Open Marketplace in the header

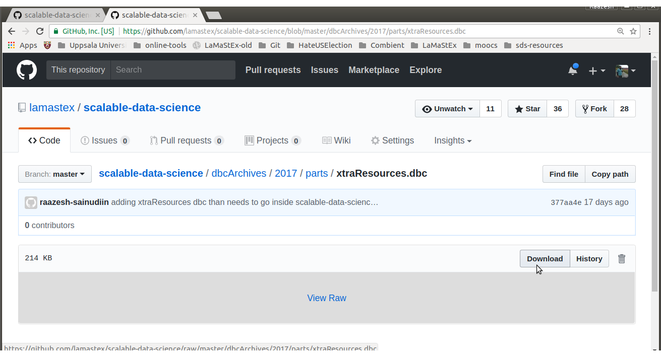(x=374, y=70)
